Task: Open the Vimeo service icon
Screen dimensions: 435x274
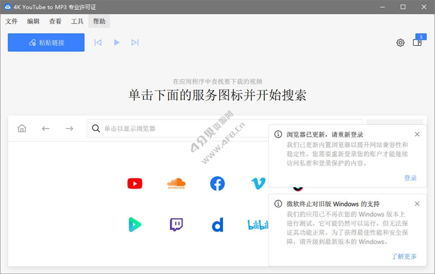Action: coord(258,184)
